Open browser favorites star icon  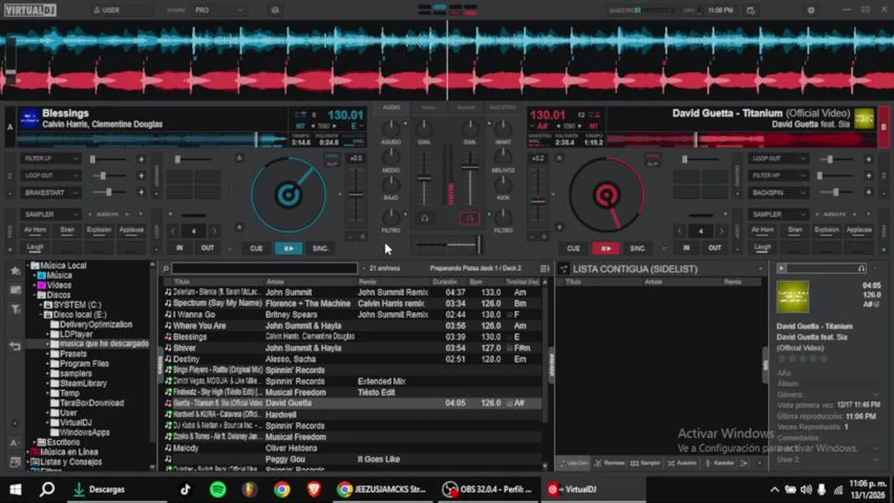point(15,270)
